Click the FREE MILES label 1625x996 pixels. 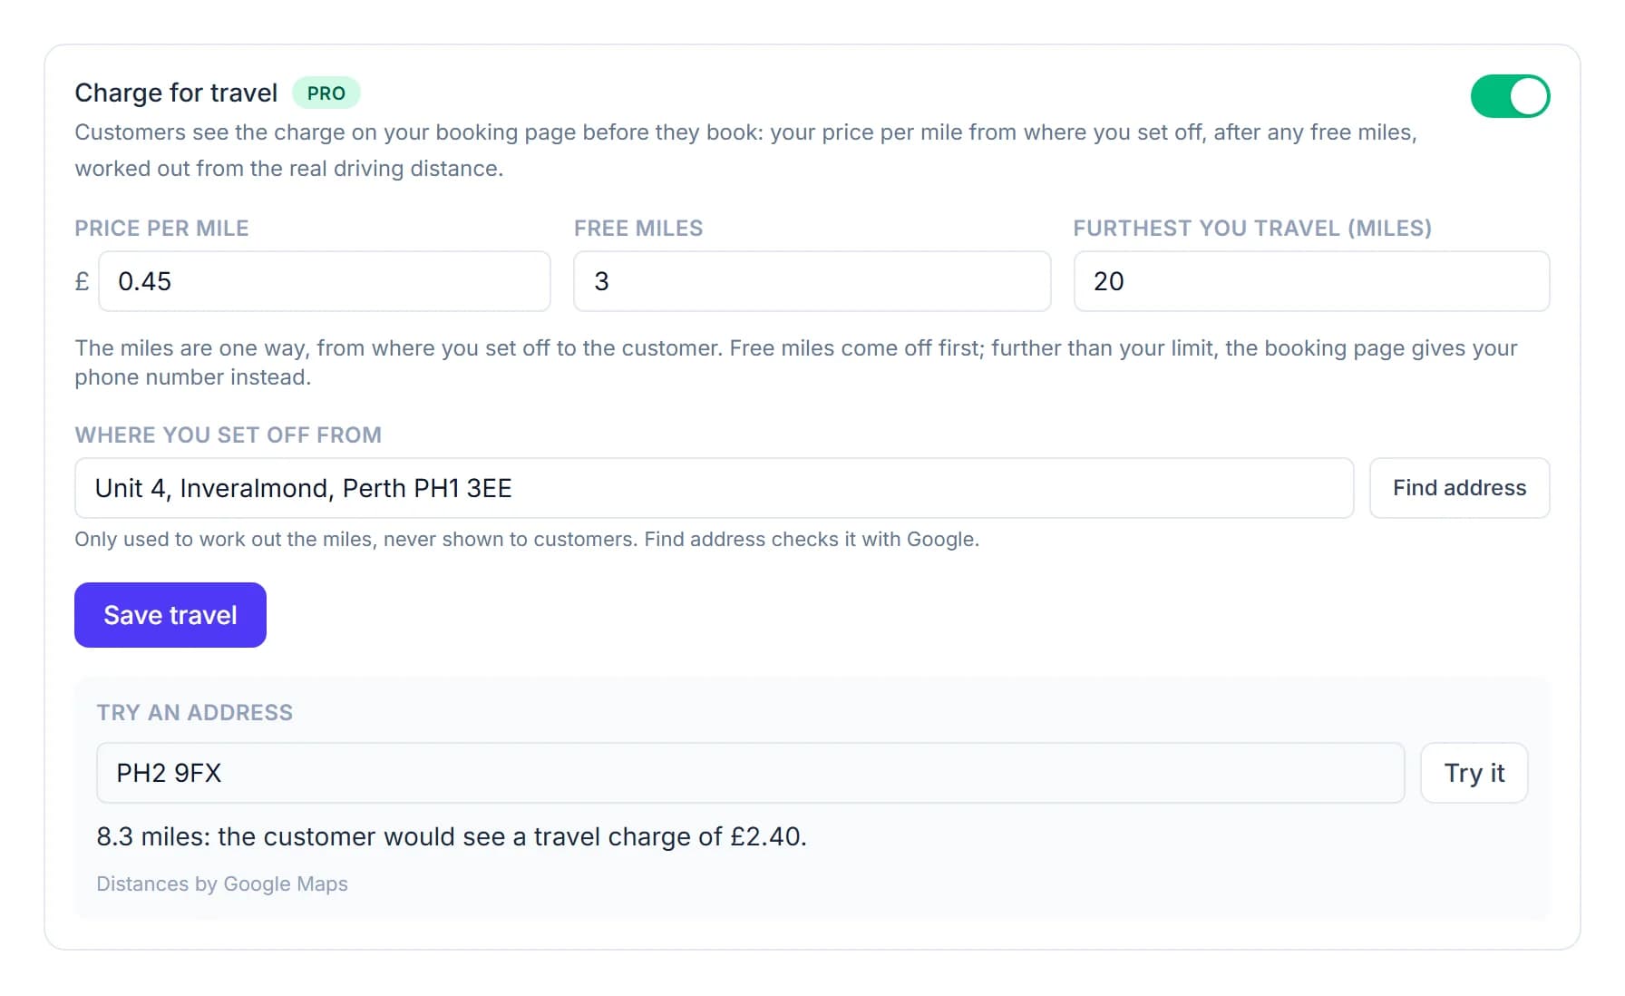(x=638, y=228)
